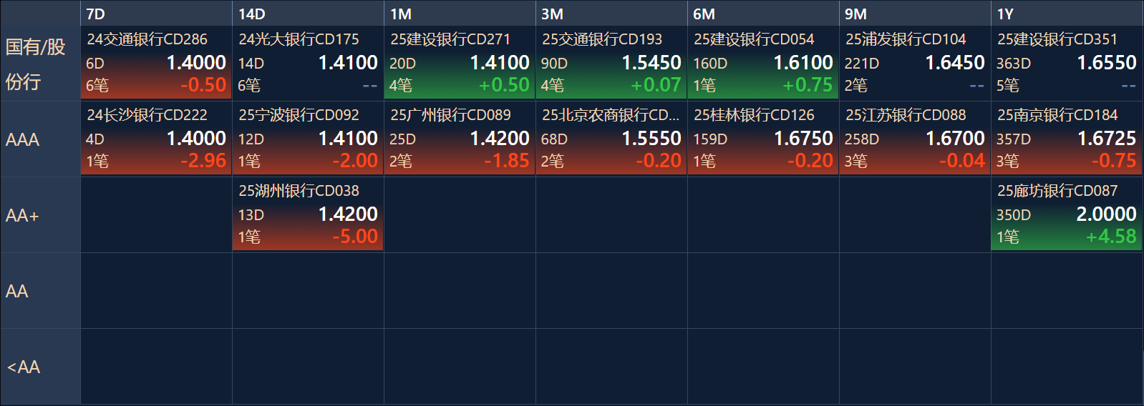Open 25宁波银行CD092 bond name
This screenshot has width=1144, height=406.
tap(299, 115)
